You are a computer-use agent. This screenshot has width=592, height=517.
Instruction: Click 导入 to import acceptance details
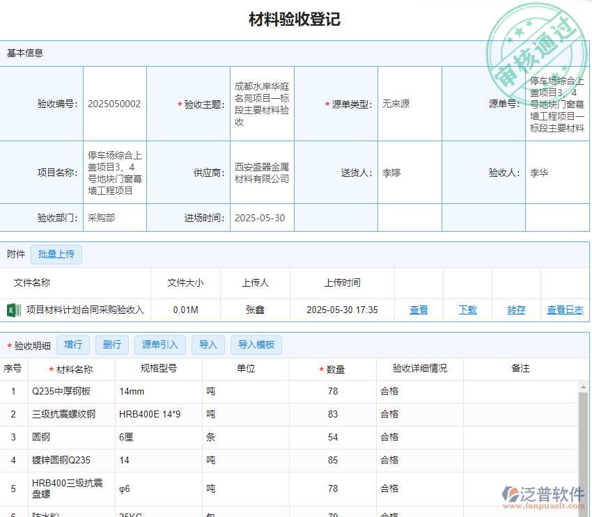pyautogui.click(x=208, y=344)
